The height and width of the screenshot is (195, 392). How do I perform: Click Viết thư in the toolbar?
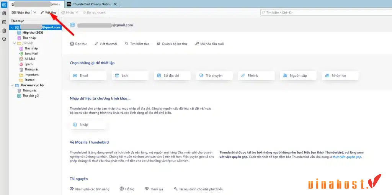pos(49,13)
